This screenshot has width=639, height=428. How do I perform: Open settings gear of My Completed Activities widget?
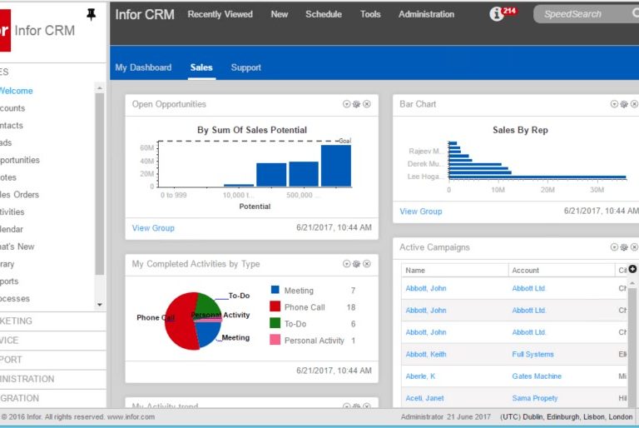click(x=357, y=264)
